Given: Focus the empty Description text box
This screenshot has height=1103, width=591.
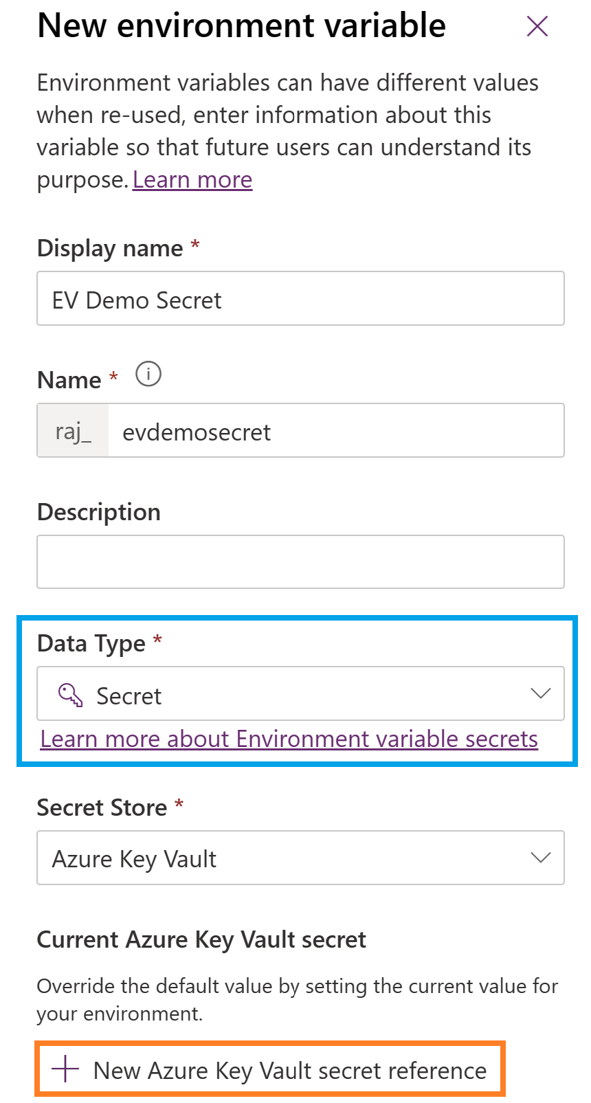Looking at the screenshot, I should [x=300, y=562].
